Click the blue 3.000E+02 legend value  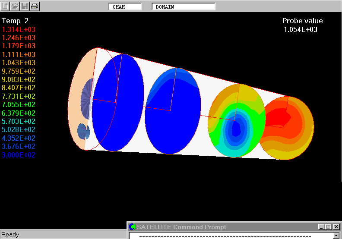19,155
